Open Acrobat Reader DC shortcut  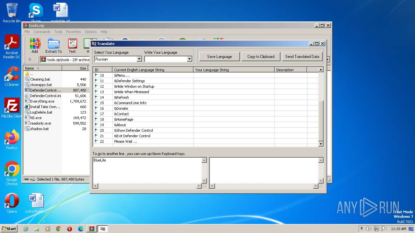point(12,47)
